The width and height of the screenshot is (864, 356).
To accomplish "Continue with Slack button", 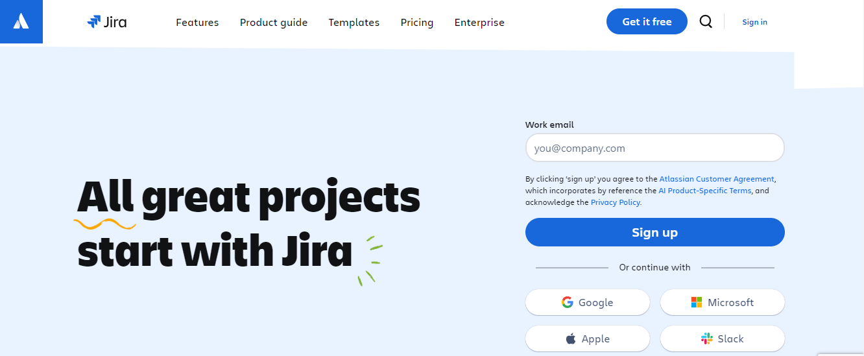I will point(722,338).
